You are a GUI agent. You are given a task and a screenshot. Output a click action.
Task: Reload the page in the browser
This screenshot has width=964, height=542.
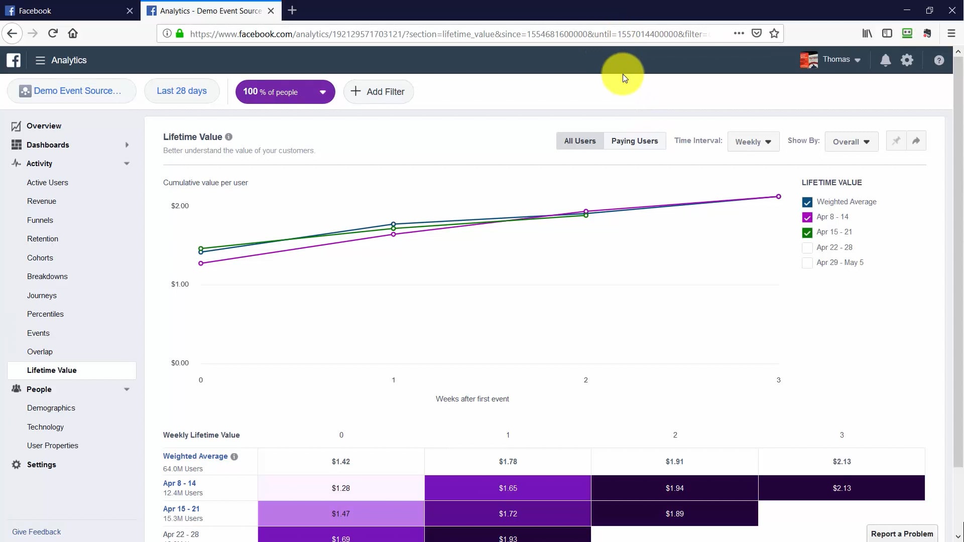coord(53,34)
